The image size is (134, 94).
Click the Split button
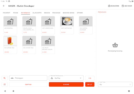coord(90,84)
